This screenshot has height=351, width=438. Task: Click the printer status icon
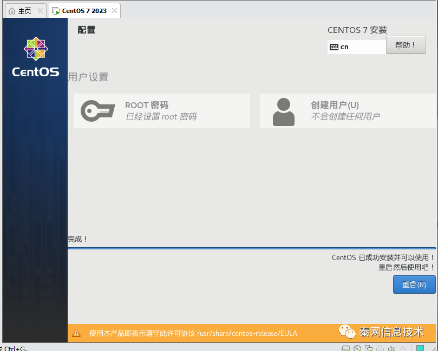click(380, 348)
